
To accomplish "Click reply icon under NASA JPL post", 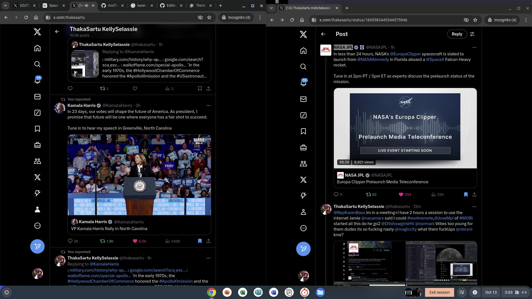I will click(x=336, y=194).
